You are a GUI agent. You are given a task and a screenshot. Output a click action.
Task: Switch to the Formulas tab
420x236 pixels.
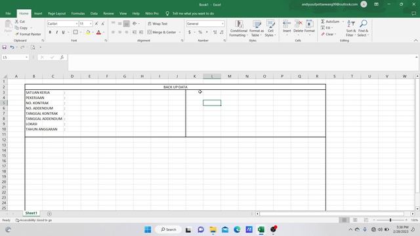(x=78, y=13)
